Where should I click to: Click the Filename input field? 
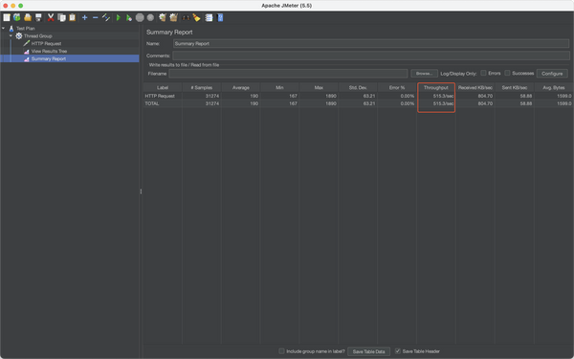[288, 74]
